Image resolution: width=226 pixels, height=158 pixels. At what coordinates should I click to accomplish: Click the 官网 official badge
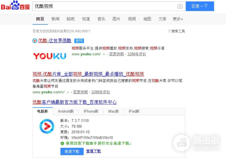[x=79, y=41]
